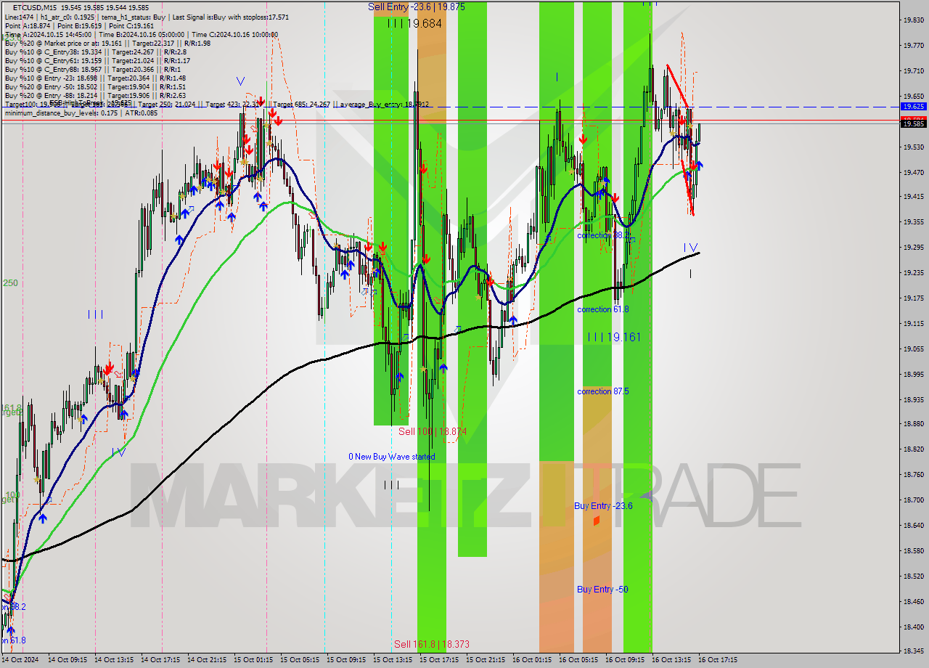Click the 19.415 price axis value
Image resolution: width=929 pixels, height=668 pixels.
[913, 197]
